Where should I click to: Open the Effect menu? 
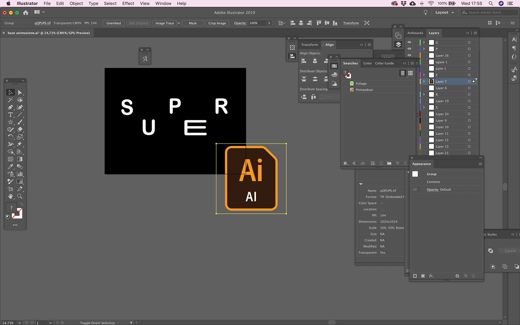coord(128,4)
